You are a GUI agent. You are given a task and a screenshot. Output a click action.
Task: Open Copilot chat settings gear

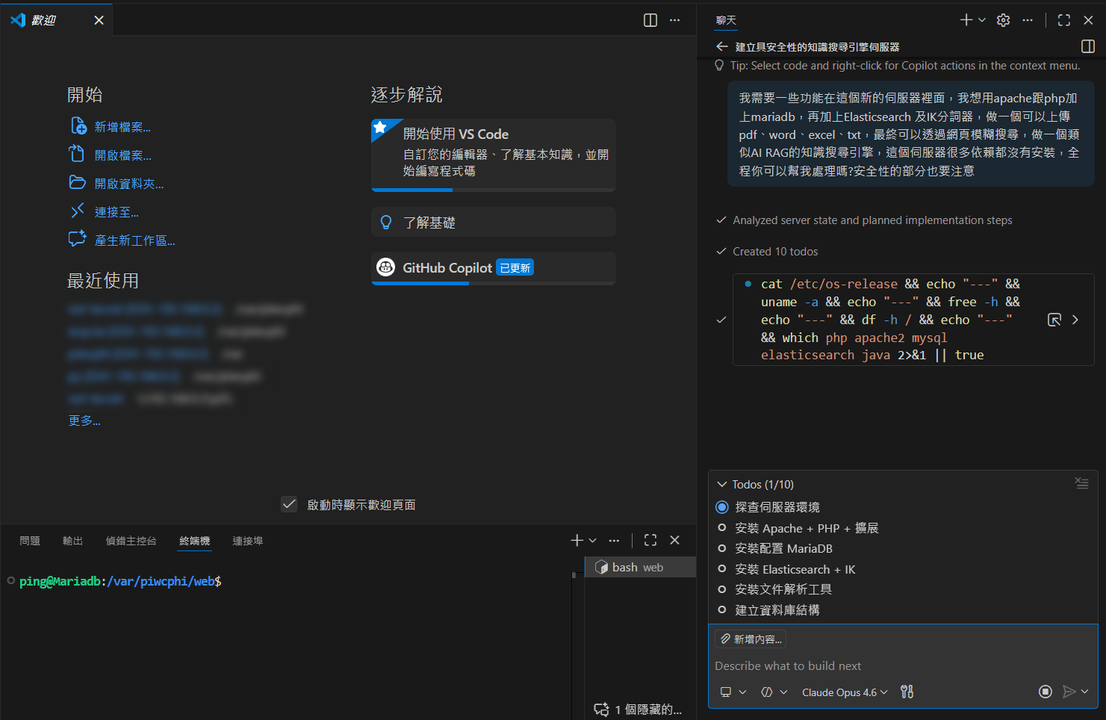tap(1003, 20)
